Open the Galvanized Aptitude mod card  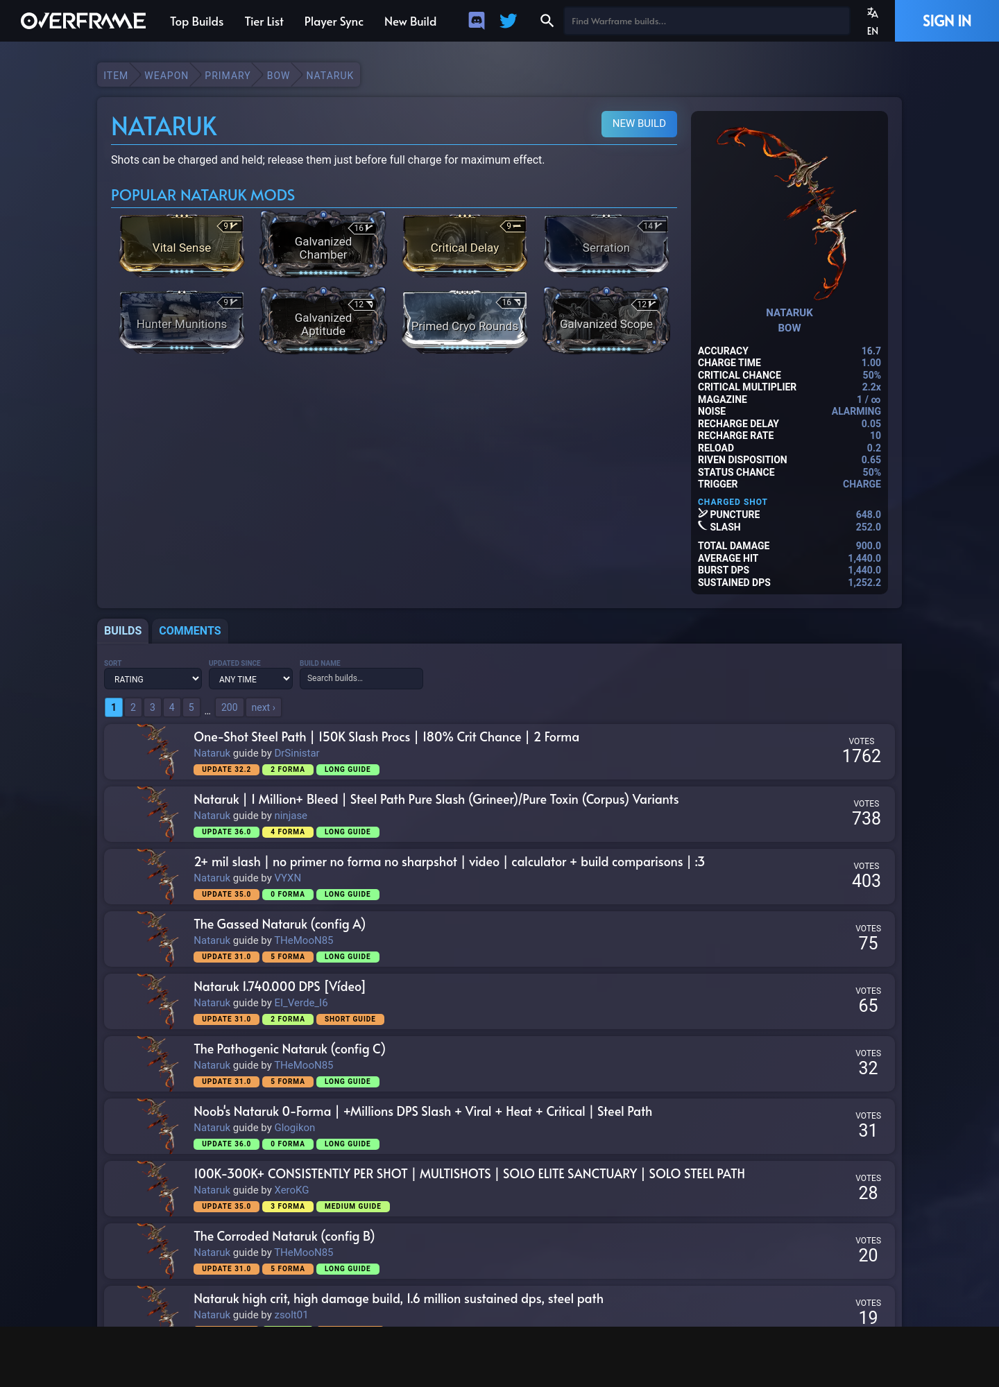pos(323,321)
